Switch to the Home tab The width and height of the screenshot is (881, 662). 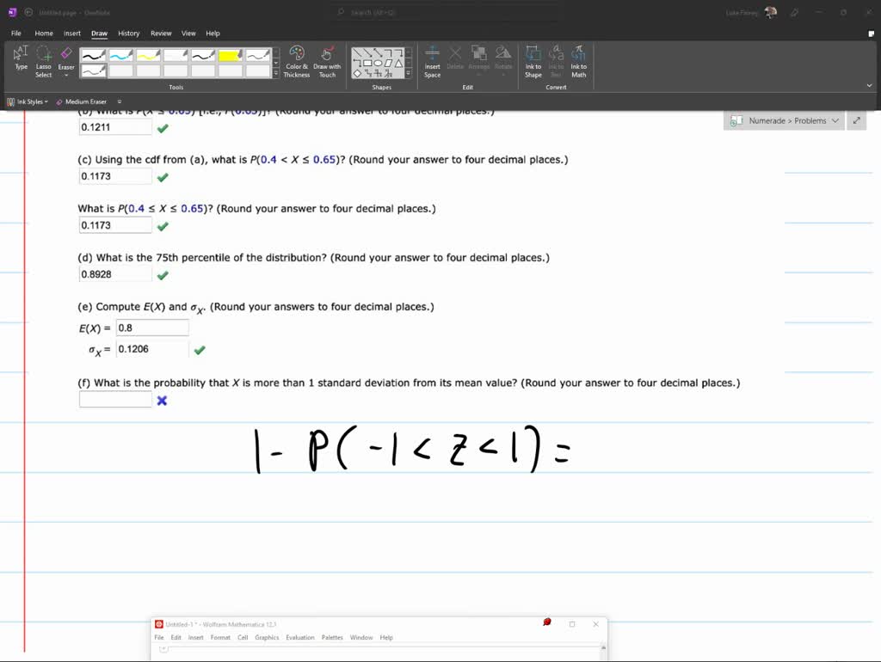tap(44, 34)
